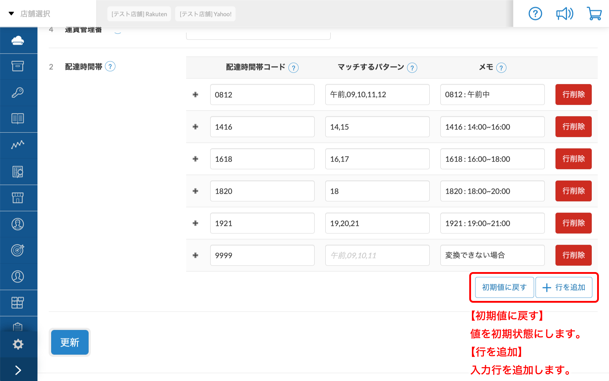
Task: Select the target/goal icon in sidebar
Action: [18, 250]
